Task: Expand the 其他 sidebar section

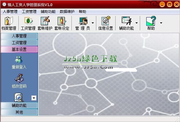Action: click(19, 112)
